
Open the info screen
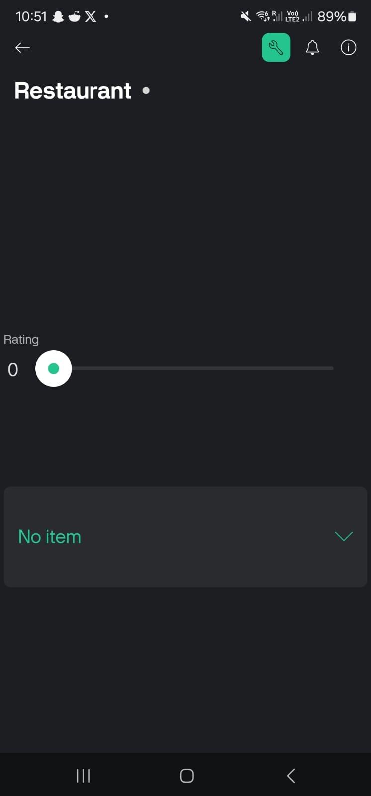coord(348,47)
